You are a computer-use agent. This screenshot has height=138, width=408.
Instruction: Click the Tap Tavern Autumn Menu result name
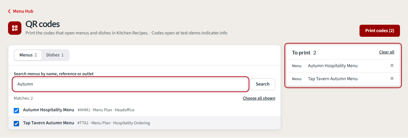48,123
